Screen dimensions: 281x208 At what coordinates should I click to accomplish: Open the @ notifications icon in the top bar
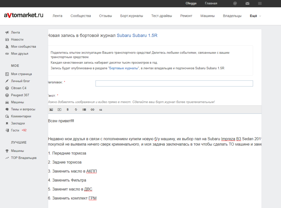pyautogui.click(x=235, y=3)
